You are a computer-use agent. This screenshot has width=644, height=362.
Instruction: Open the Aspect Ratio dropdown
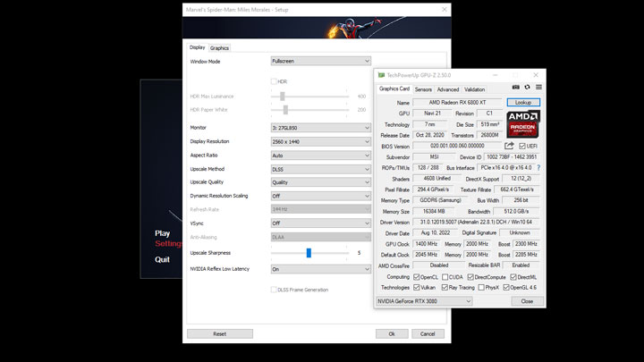[x=321, y=156]
